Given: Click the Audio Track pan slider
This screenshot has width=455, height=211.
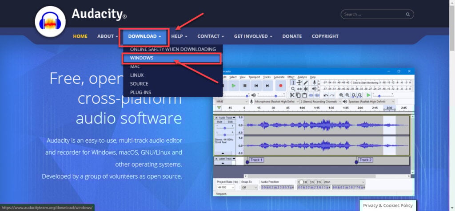Looking at the screenshot, I should click(x=224, y=135).
